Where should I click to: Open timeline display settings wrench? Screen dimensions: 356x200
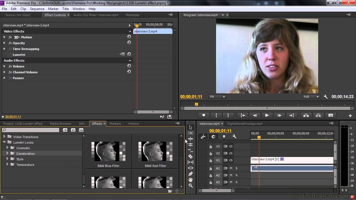[x=234, y=136]
